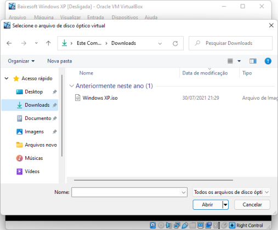Viewport: 278px width, 230px height.
Task: Click the recording icon in VirtualBox status bar
Action: click(x=208, y=226)
